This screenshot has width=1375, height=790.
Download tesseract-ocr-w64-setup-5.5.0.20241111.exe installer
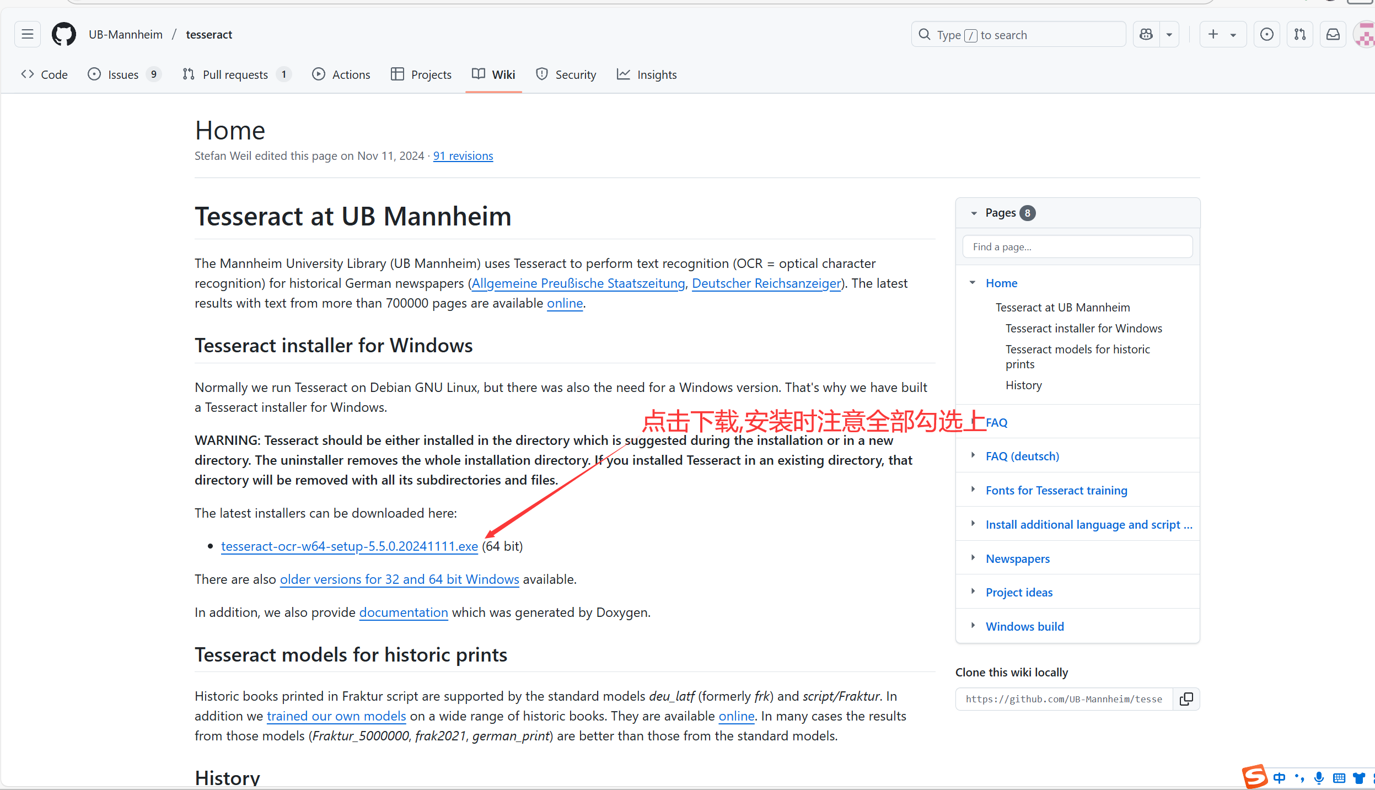point(349,546)
